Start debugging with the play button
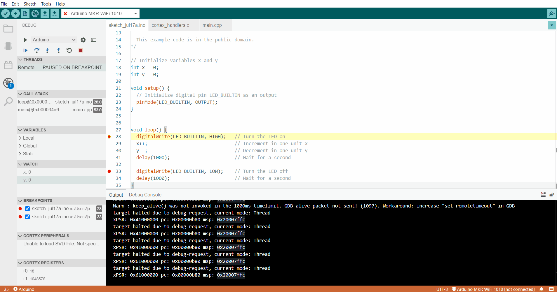Viewport: 557px width, 292px height. [25, 40]
